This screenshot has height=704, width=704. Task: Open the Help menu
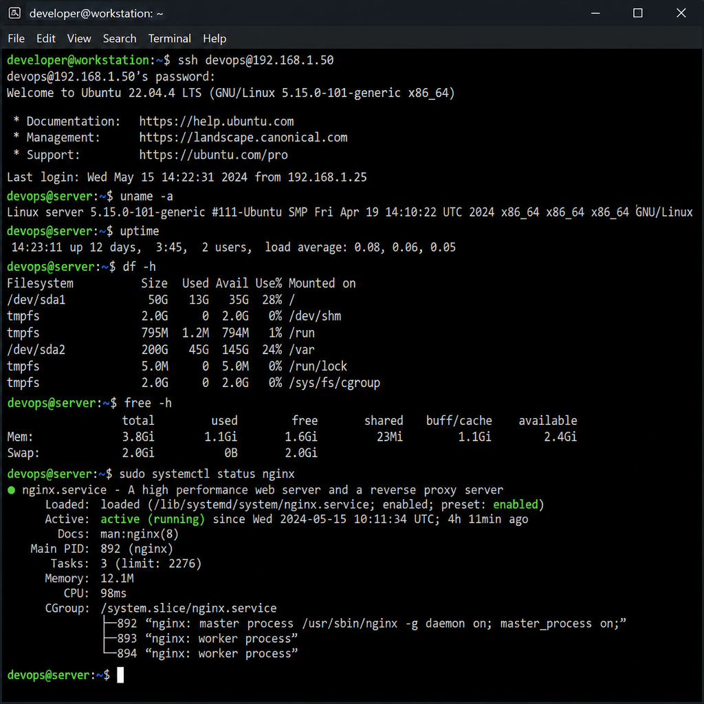214,38
